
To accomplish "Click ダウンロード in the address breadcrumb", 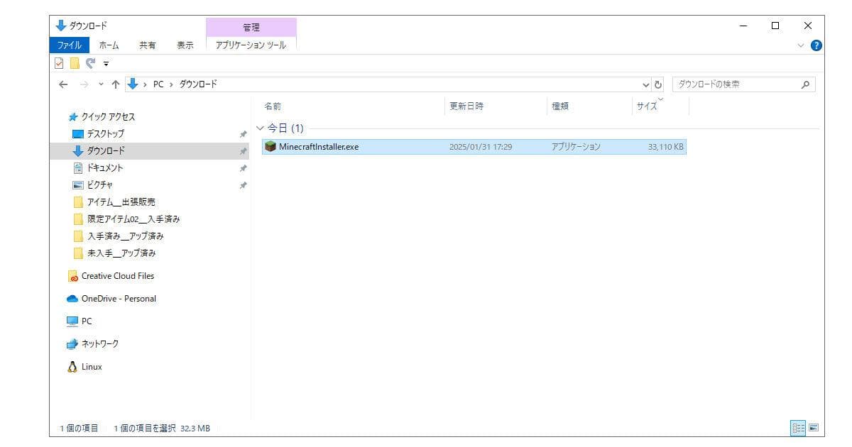I will [x=198, y=84].
